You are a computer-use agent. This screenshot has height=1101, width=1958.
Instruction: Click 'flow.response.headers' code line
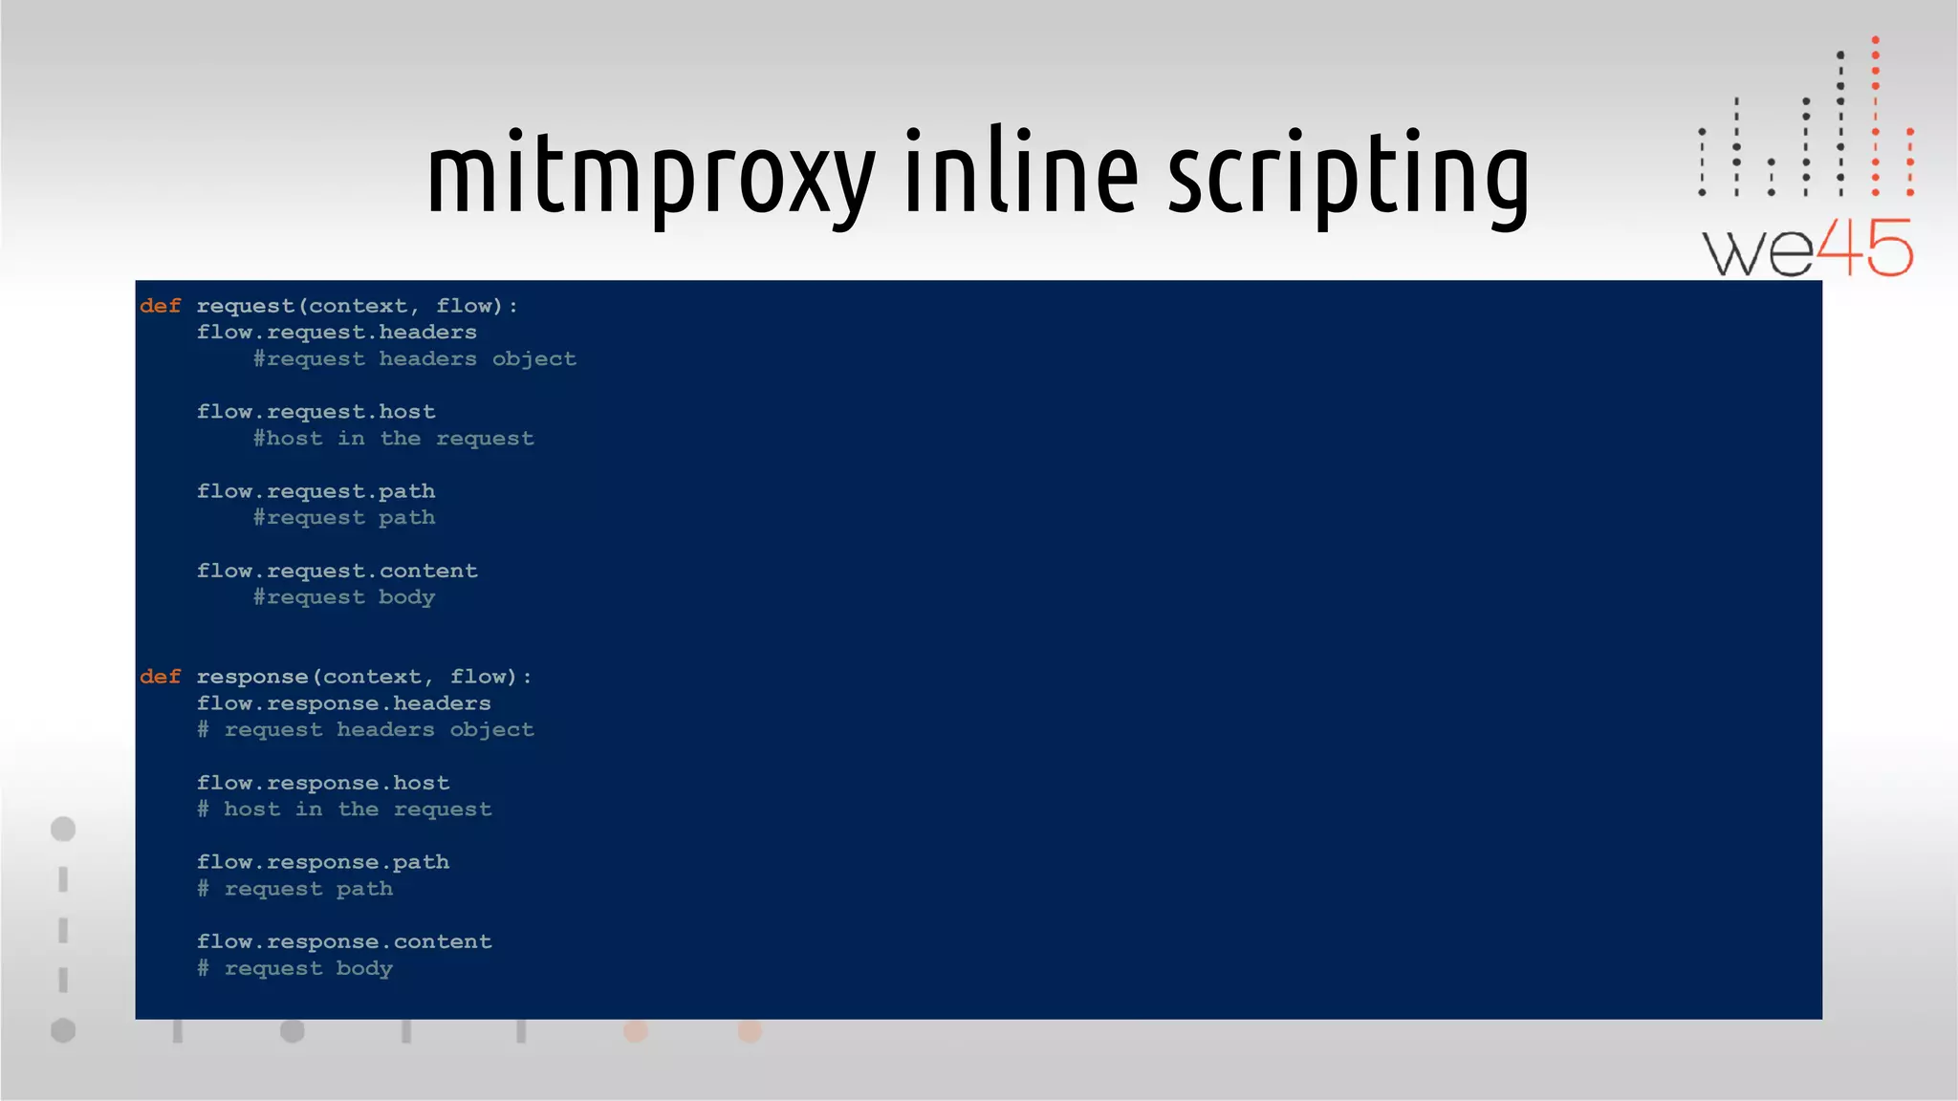(344, 703)
